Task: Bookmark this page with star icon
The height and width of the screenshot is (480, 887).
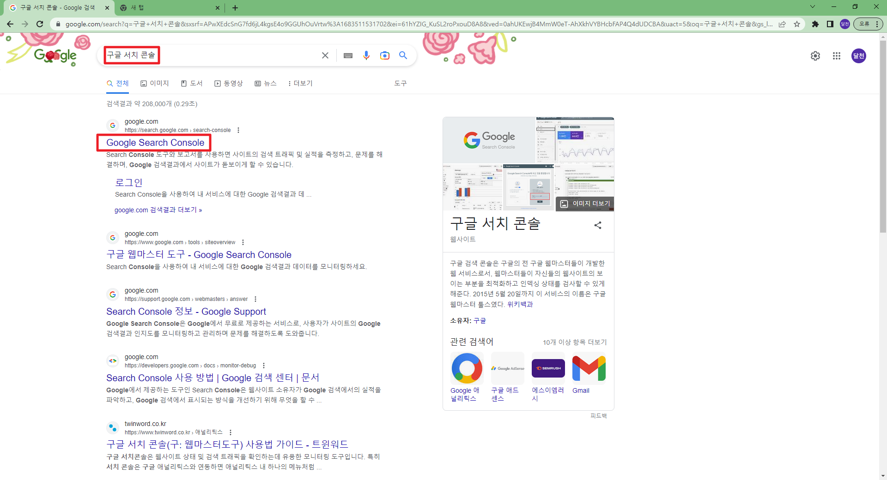Action: (x=797, y=24)
